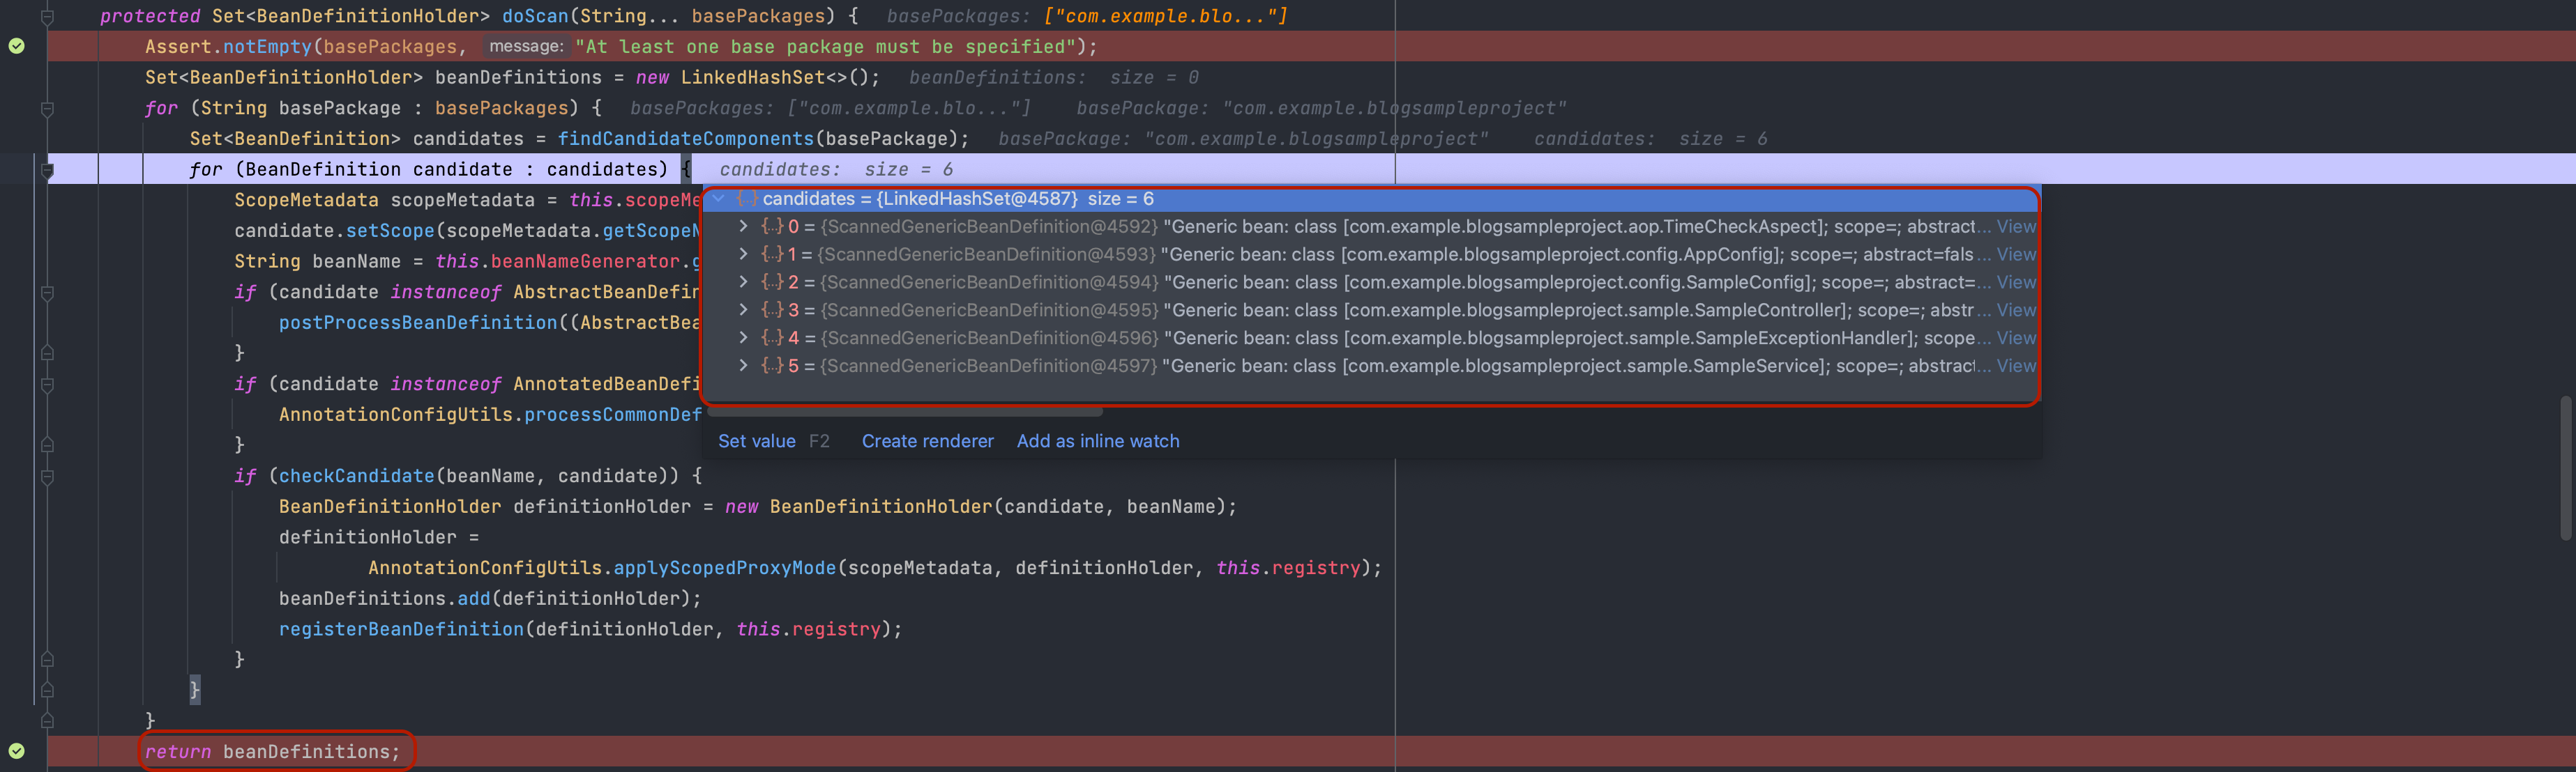Open View link for SampleExceptionHandler entry
The width and height of the screenshot is (2576, 772).
(x=2015, y=339)
